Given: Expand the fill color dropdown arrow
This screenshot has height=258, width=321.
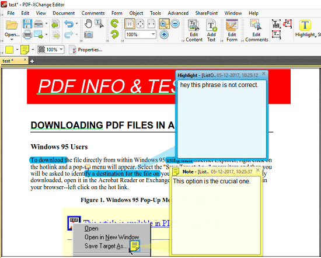Looking at the screenshot, I should (x=17, y=50).
